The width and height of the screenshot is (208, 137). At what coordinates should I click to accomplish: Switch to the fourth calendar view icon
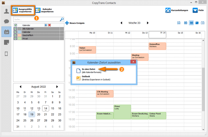pos(197,23)
